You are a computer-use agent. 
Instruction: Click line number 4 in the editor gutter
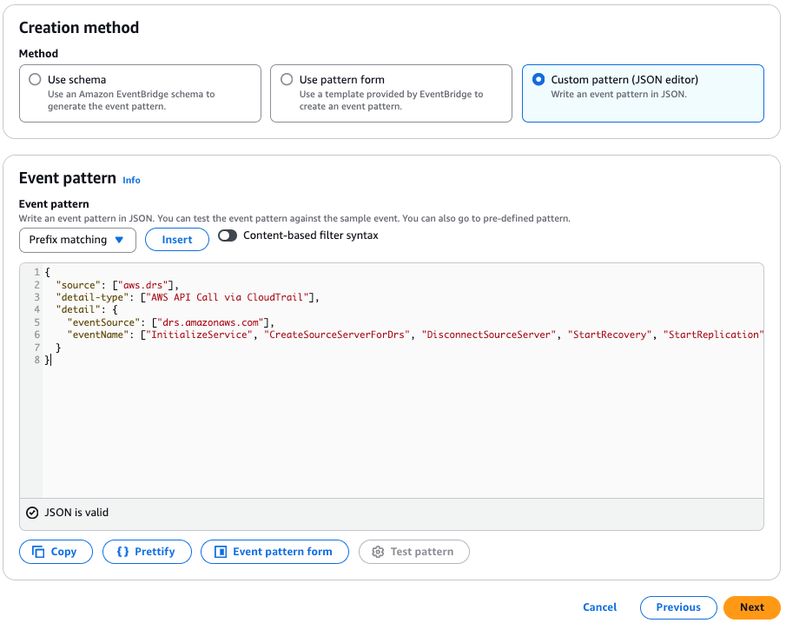pos(36,308)
